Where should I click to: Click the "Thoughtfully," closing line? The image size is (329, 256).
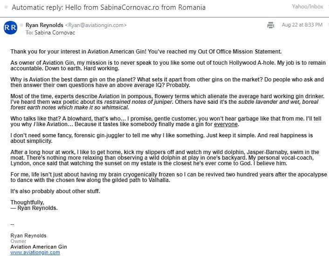pyautogui.click(x=27, y=202)
